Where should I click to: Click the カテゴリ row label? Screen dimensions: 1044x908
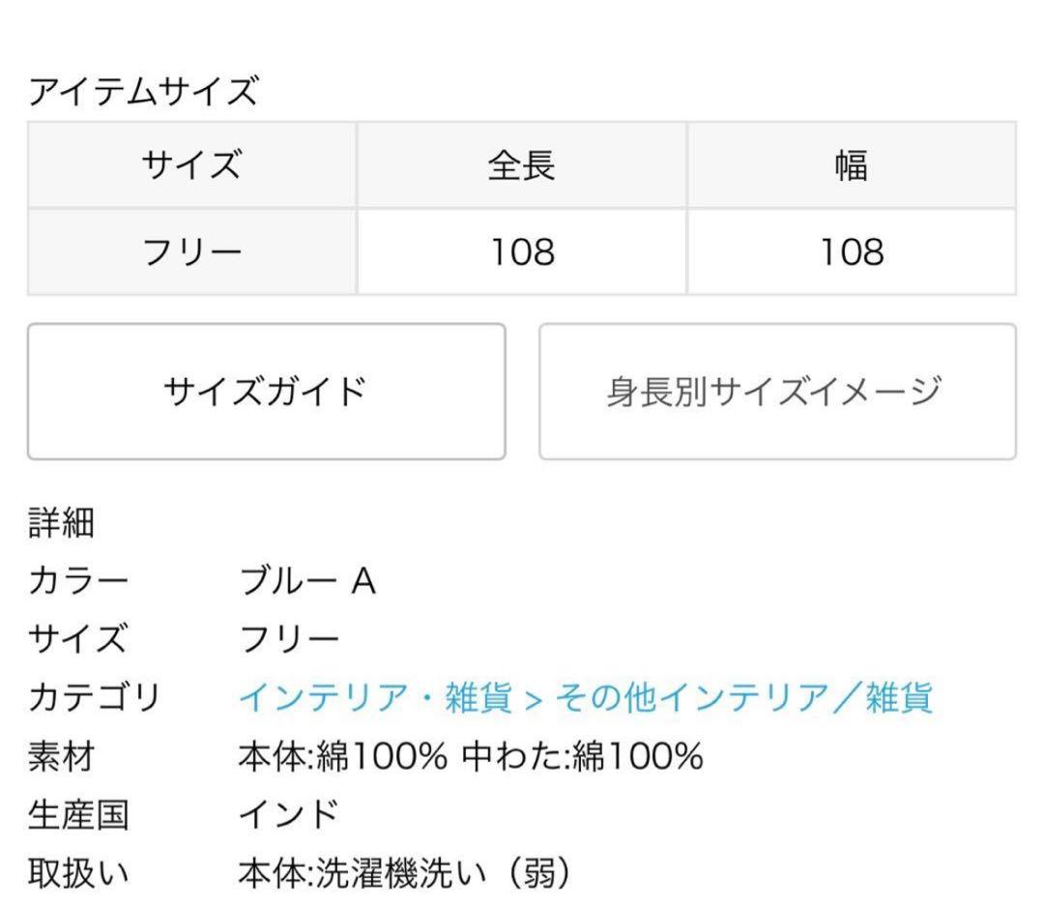92,700
